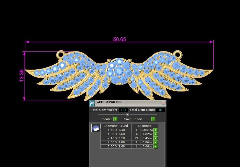This screenshot has height=167, width=240.
Task: Select the diamond gem thumbnail
Action: (x=96, y=128)
